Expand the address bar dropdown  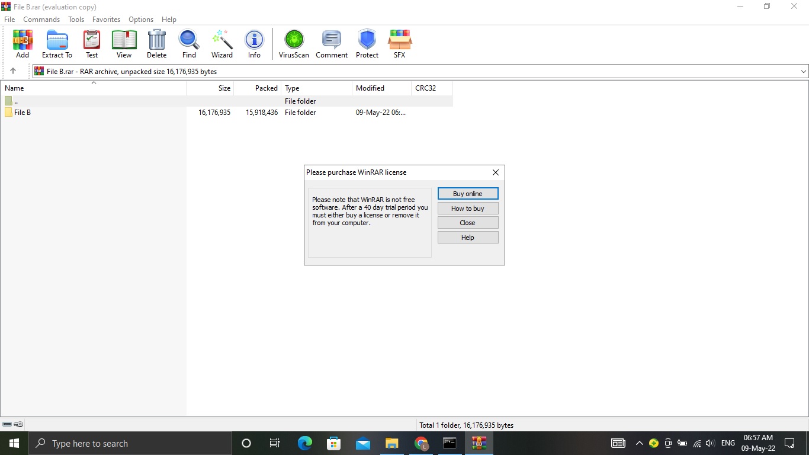(803, 71)
